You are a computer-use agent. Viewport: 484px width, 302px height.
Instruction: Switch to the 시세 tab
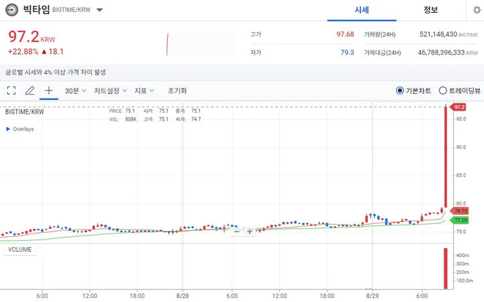pyautogui.click(x=362, y=10)
